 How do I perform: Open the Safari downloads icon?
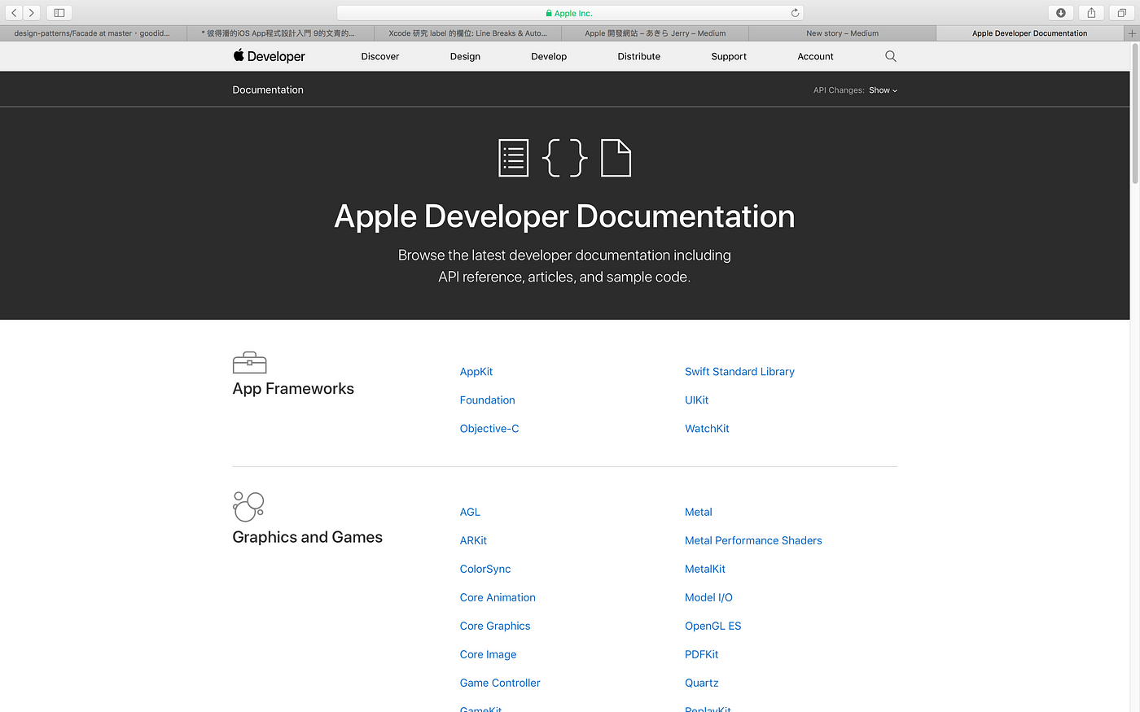(x=1061, y=13)
